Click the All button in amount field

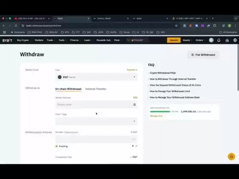click(x=134, y=139)
